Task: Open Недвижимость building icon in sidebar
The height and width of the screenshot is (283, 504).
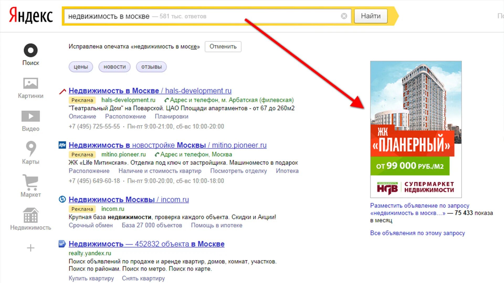Action: (31, 215)
